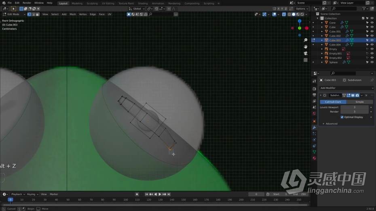This screenshot has height=211, width=376.
Task: Switch orthographic/perspective grid icon
Action: pos(306,60)
